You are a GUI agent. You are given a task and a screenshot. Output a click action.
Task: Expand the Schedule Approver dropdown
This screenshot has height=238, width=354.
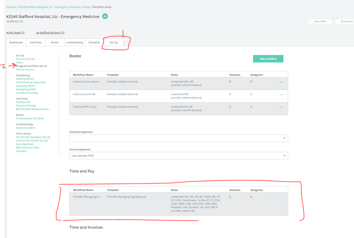[284, 138]
